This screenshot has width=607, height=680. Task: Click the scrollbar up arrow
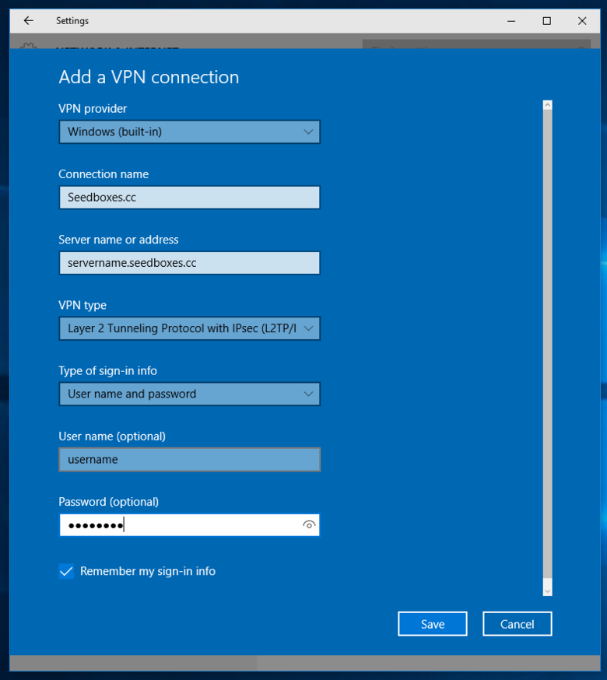548,105
